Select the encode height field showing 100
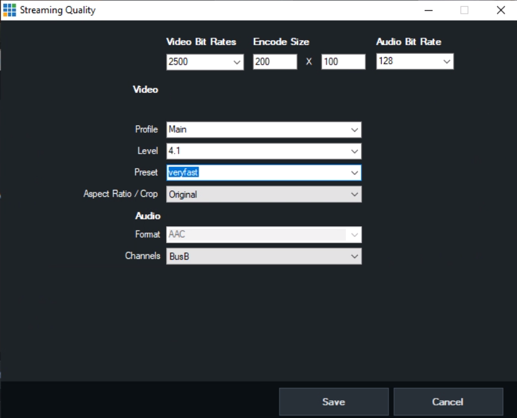 click(x=343, y=61)
